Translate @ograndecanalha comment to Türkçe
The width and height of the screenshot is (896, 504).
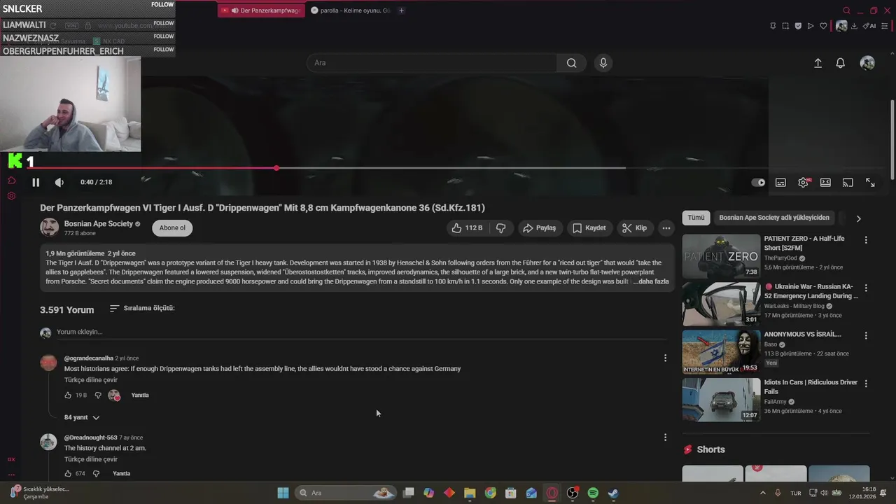(91, 380)
